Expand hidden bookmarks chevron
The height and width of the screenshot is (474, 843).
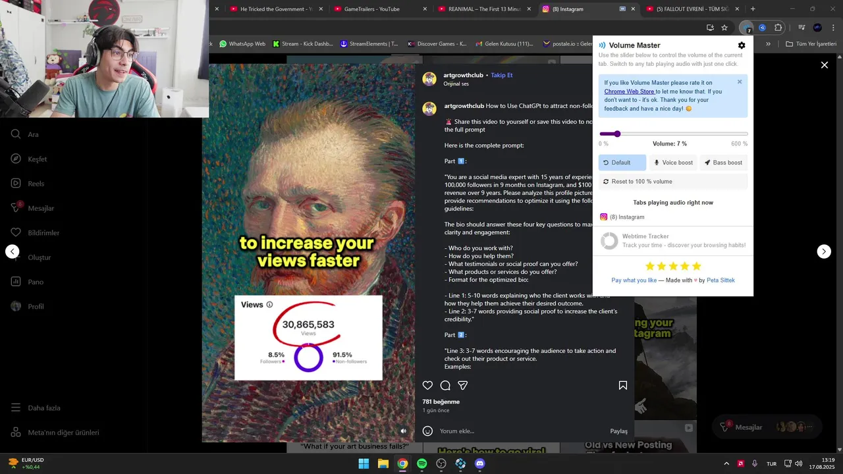[x=768, y=44]
